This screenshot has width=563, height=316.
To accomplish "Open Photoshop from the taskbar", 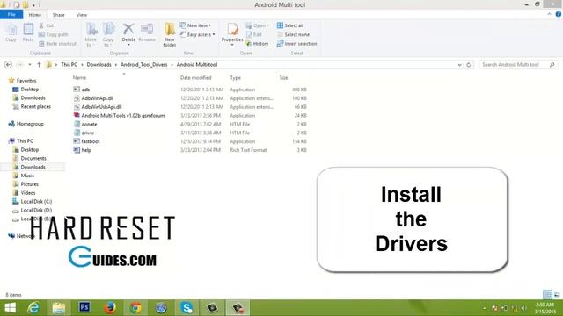I will click(84, 307).
